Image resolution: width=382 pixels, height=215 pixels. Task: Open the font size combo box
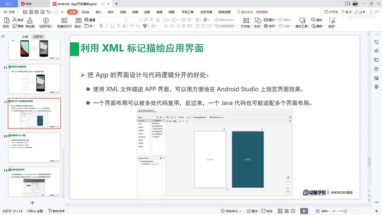pos(135,20)
